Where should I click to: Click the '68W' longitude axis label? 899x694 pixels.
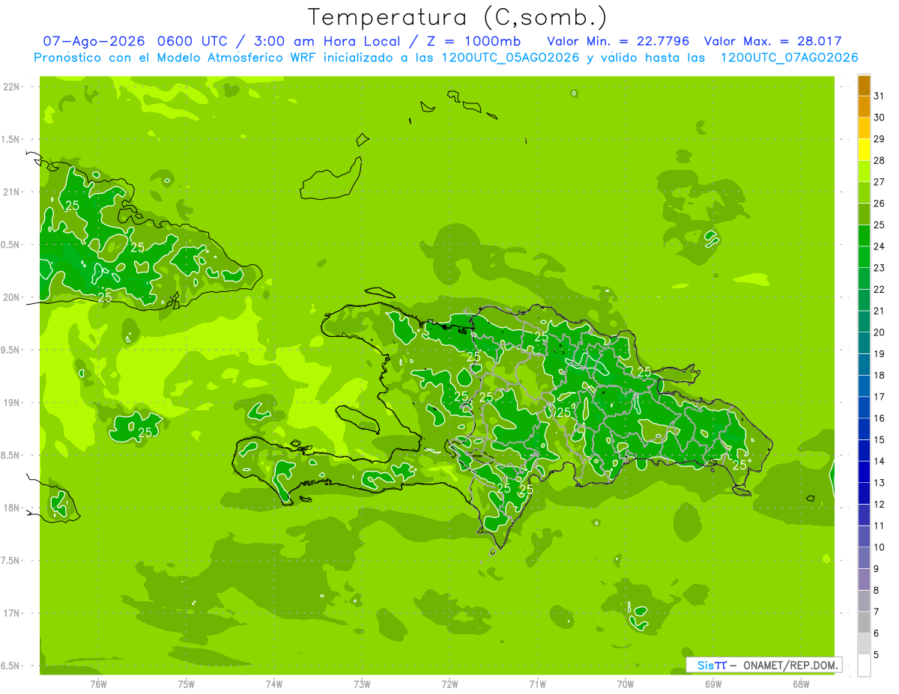click(x=800, y=684)
